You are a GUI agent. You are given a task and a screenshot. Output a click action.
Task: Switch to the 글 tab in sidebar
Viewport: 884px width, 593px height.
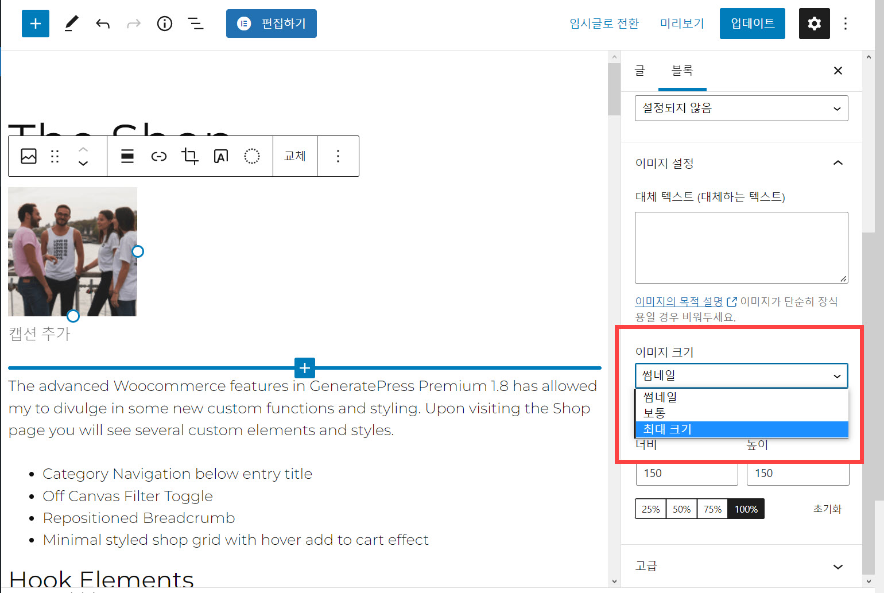coord(639,71)
